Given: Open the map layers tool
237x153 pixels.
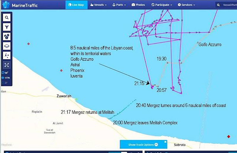Looking at the screenshot, I should [7, 46].
